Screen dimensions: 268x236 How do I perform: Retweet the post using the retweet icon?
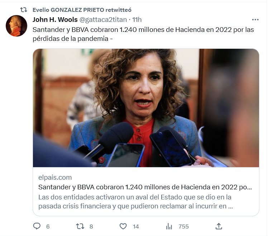pyautogui.click(x=80, y=226)
